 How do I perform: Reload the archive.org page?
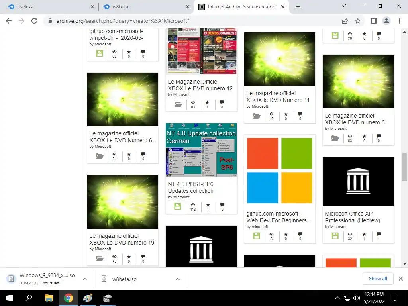pos(34,21)
